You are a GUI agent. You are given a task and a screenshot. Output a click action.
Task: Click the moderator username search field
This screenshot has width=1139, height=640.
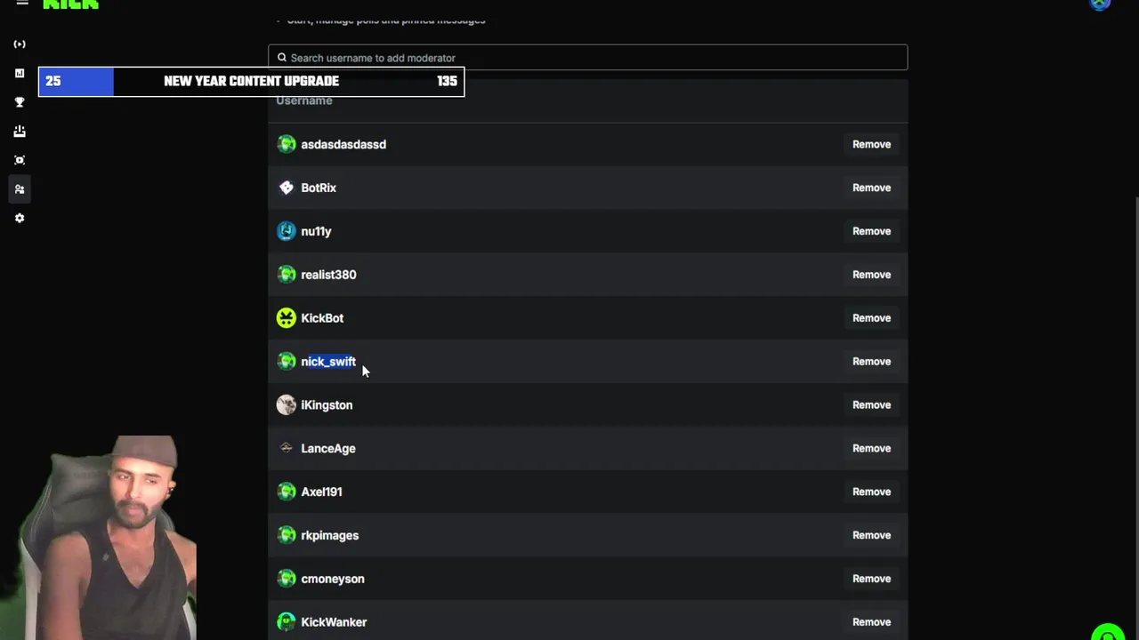pyautogui.click(x=587, y=58)
